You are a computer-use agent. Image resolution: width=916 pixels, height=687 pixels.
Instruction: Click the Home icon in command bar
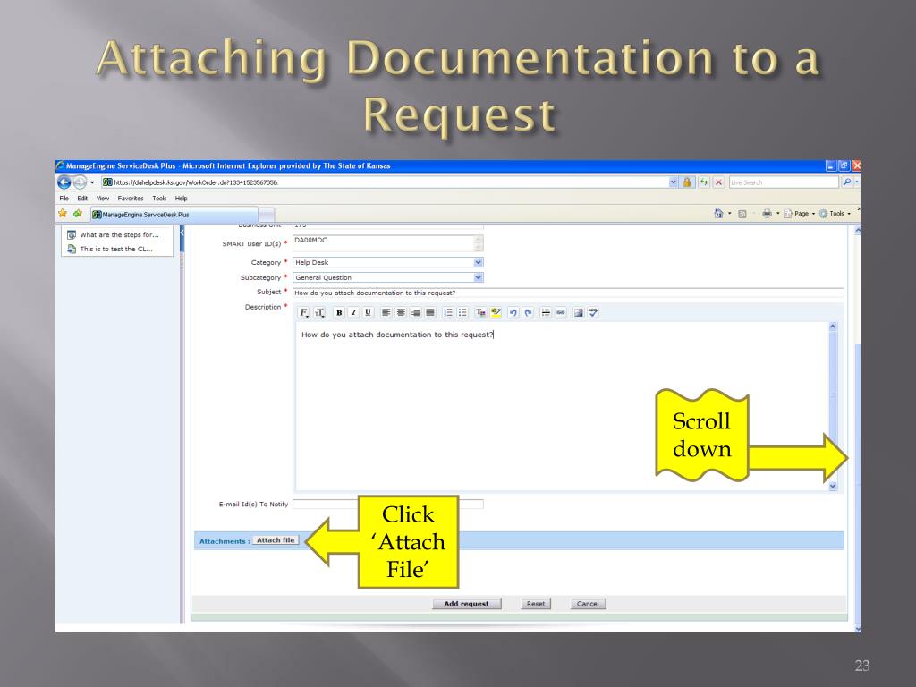coord(718,214)
